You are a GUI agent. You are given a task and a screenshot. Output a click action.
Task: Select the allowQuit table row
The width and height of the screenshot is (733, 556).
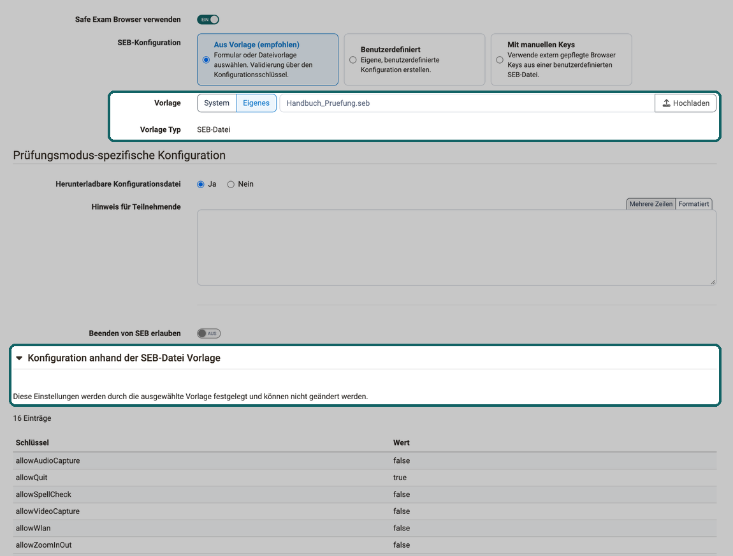point(365,478)
